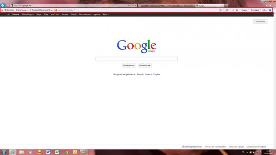The image size is (276, 155).
Task: Open the Word icon in the taskbar
Action: click(x=48, y=152)
